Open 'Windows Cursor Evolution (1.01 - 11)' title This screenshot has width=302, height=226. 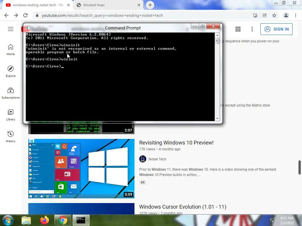coord(183,207)
